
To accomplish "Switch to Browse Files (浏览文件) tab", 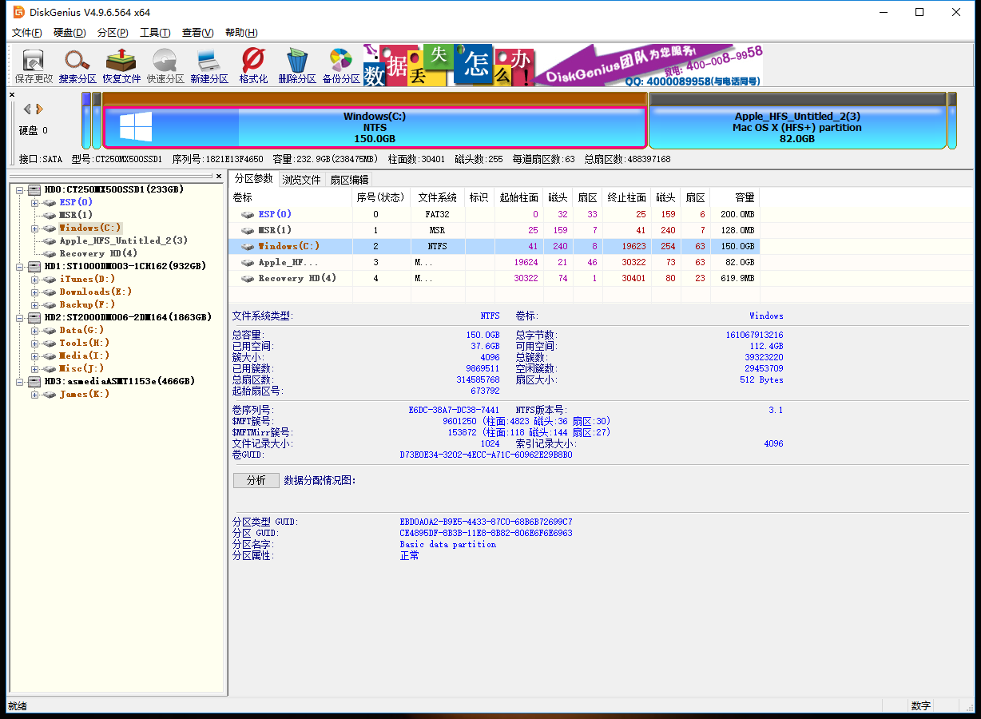I will pos(301,180).
